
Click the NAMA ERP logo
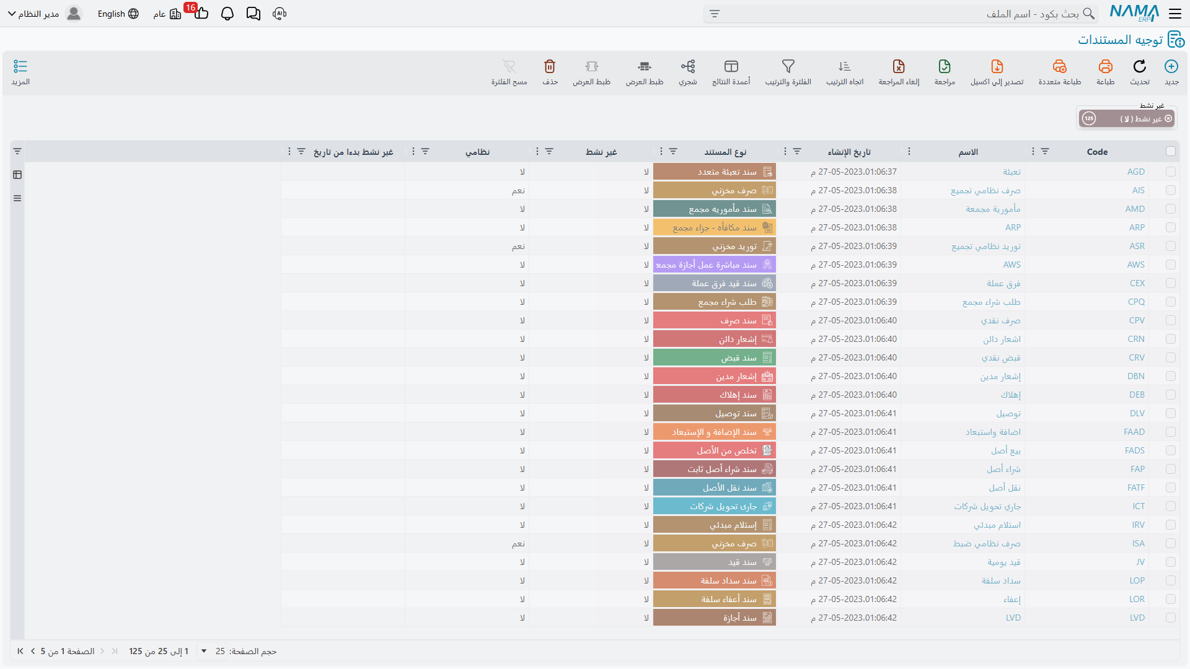(1134, 14)
